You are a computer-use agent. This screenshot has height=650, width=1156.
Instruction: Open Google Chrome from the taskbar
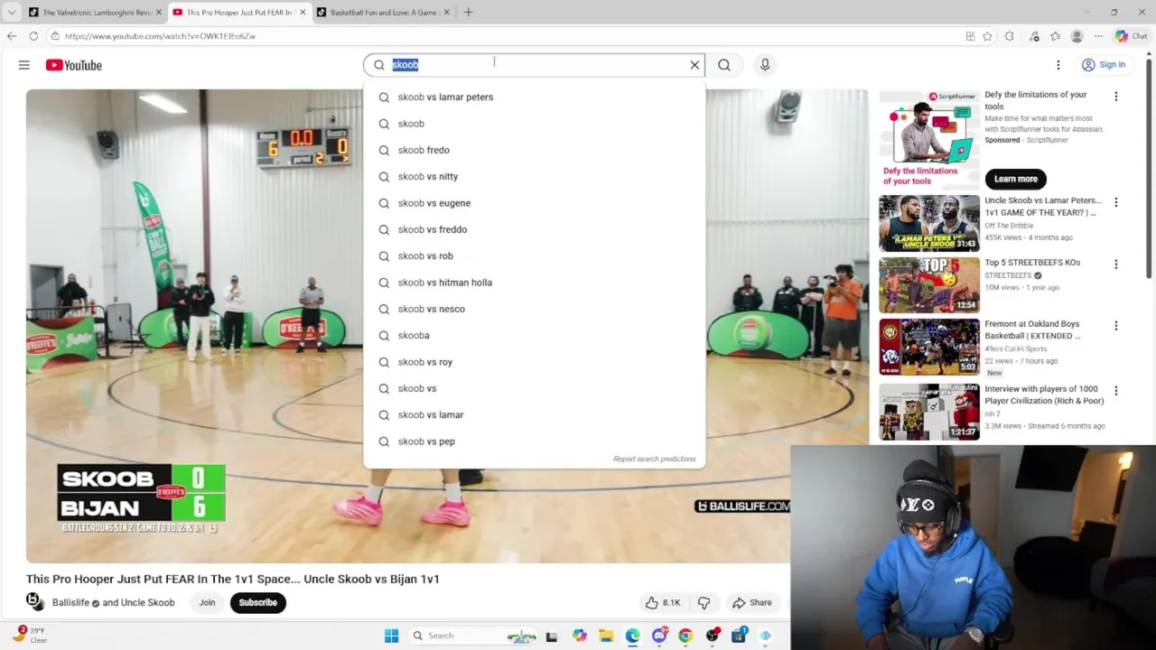pos(685,636)
